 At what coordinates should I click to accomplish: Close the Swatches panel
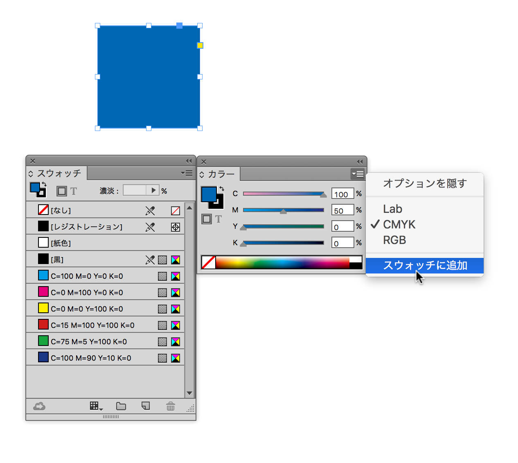33,161
